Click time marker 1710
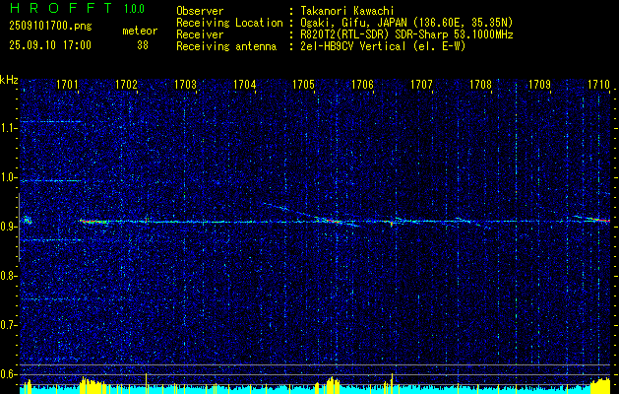 pyautogui.click(x=599, y=84)
